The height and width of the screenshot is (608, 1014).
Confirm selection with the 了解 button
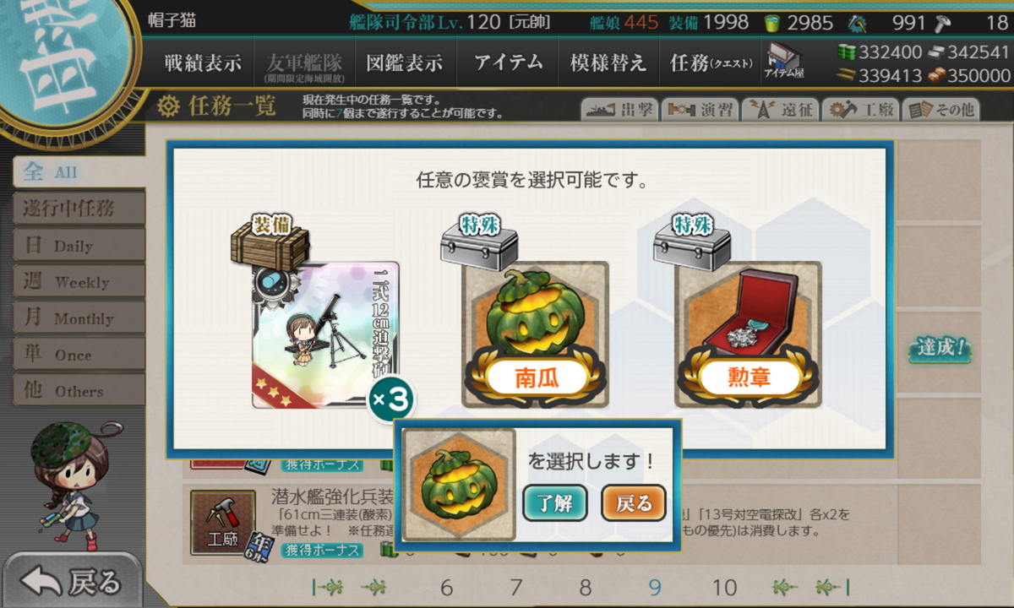[555, 504]
